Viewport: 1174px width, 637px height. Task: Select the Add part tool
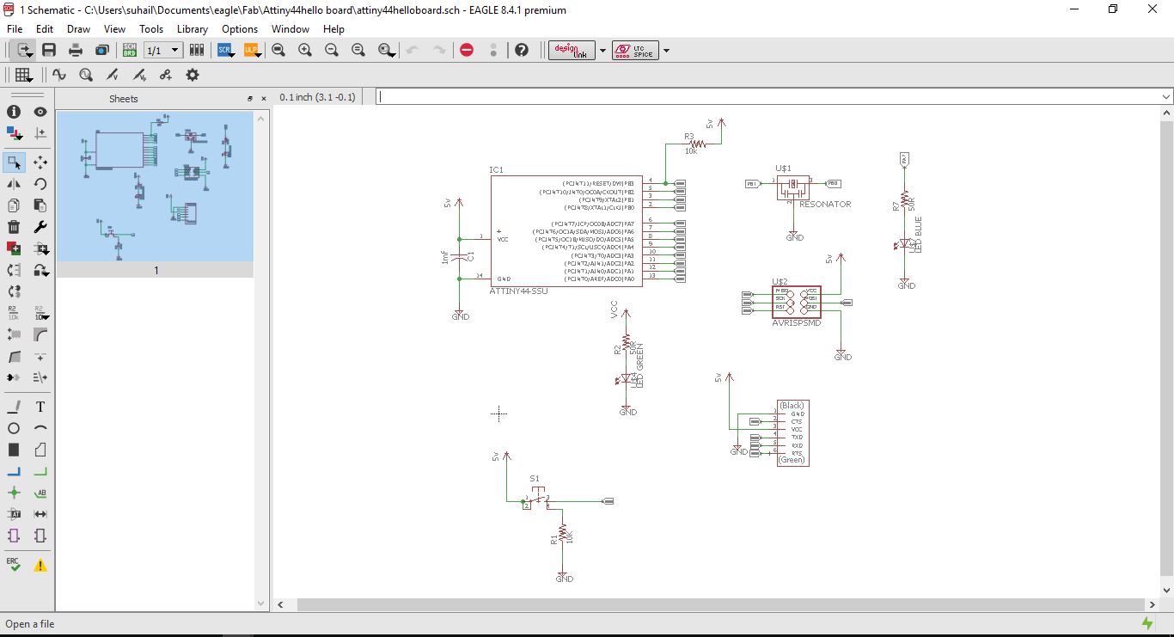pos(14,248)
